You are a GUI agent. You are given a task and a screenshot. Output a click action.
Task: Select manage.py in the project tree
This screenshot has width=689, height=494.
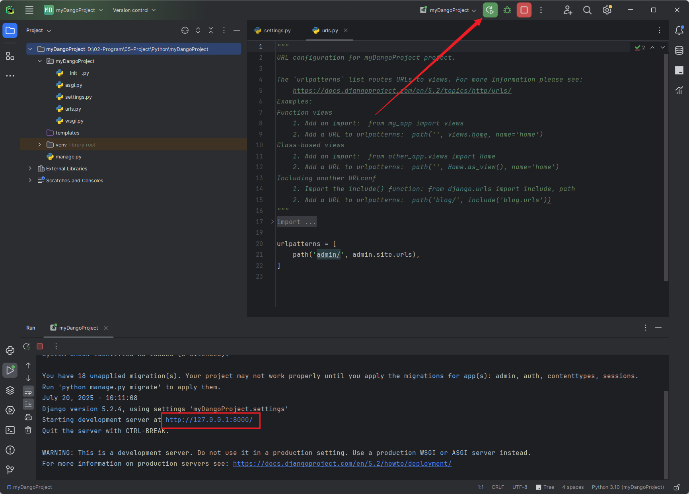[x=68, y=156]
